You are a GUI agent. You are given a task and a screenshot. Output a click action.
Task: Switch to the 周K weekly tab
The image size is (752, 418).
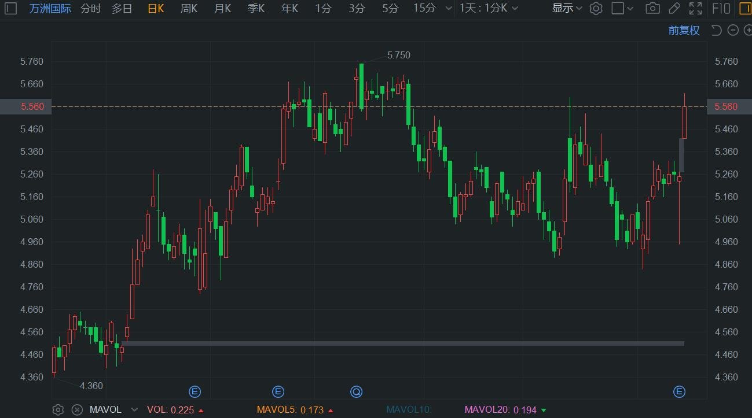point(189,8)
